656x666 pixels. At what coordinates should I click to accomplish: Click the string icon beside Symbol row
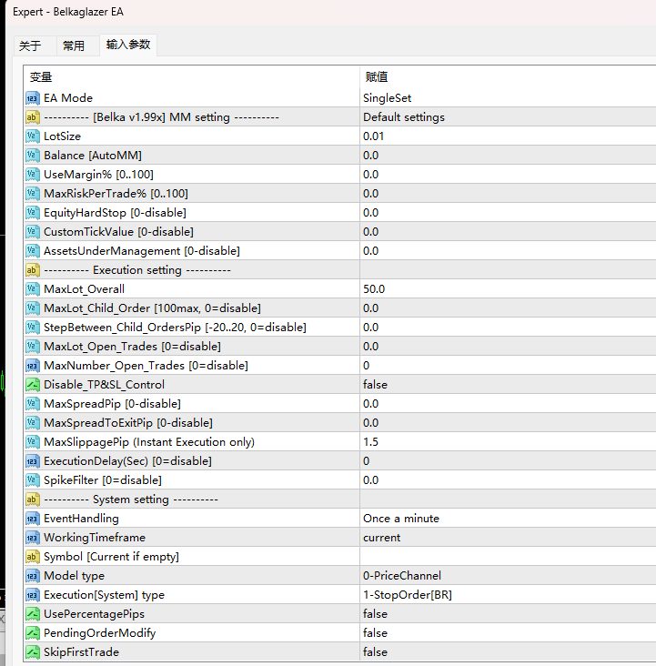(32, 557)
